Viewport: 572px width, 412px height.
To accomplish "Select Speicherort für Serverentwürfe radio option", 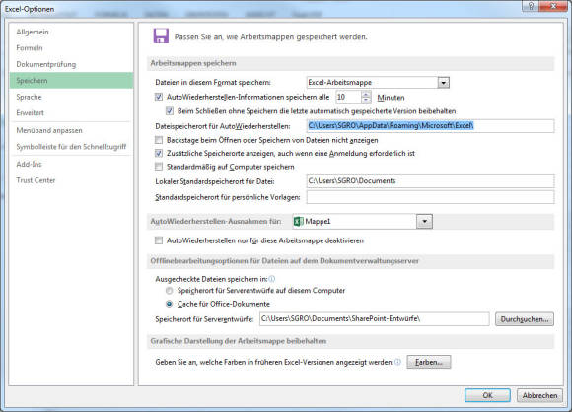I will [x=170, y=291].
